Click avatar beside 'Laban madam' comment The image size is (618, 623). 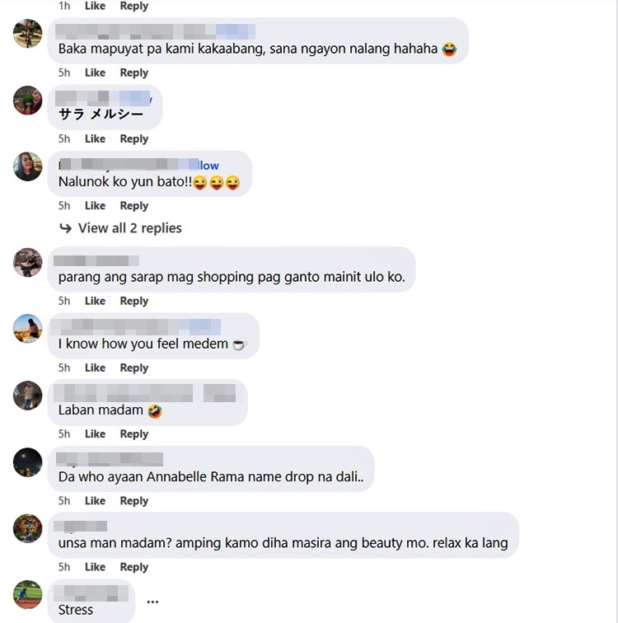tap(27, 396)
